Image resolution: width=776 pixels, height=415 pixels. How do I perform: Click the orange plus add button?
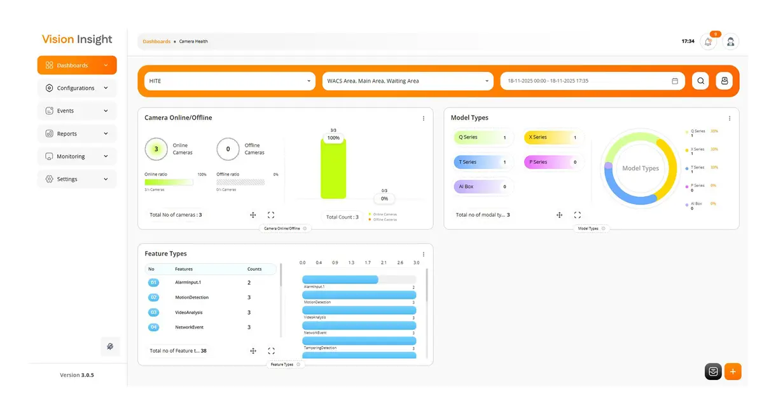click(733, 372)
